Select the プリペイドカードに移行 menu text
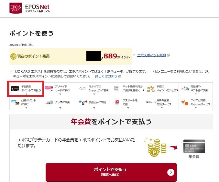 point(62,88)
